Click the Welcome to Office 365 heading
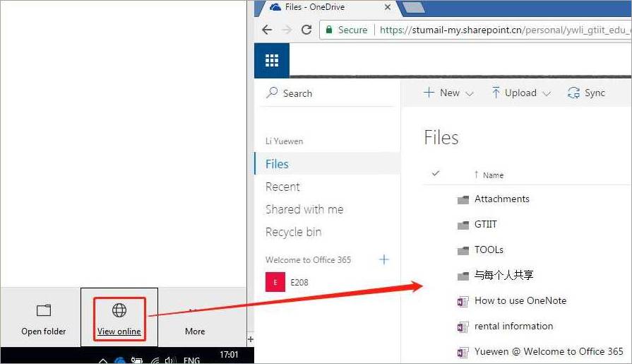The image size is (632, 364). 308,260
